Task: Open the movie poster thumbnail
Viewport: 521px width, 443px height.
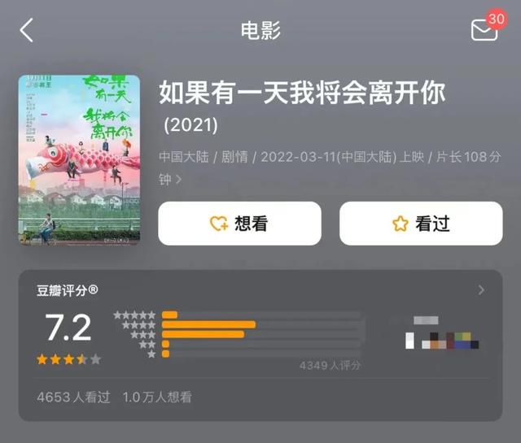Action: pos(79,160)
